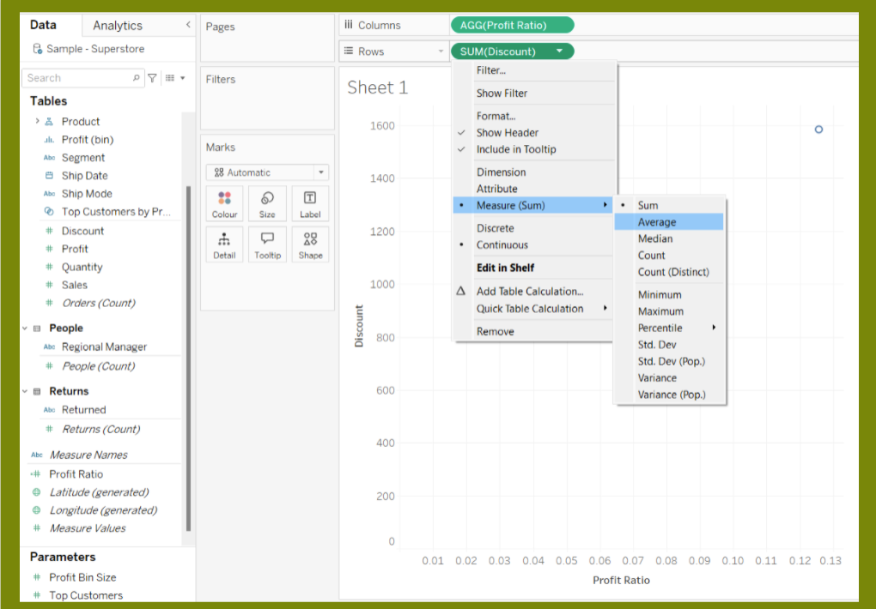The image size is (876, 609).
Task: Select Show Filter menu item
Action: (502, 93)
